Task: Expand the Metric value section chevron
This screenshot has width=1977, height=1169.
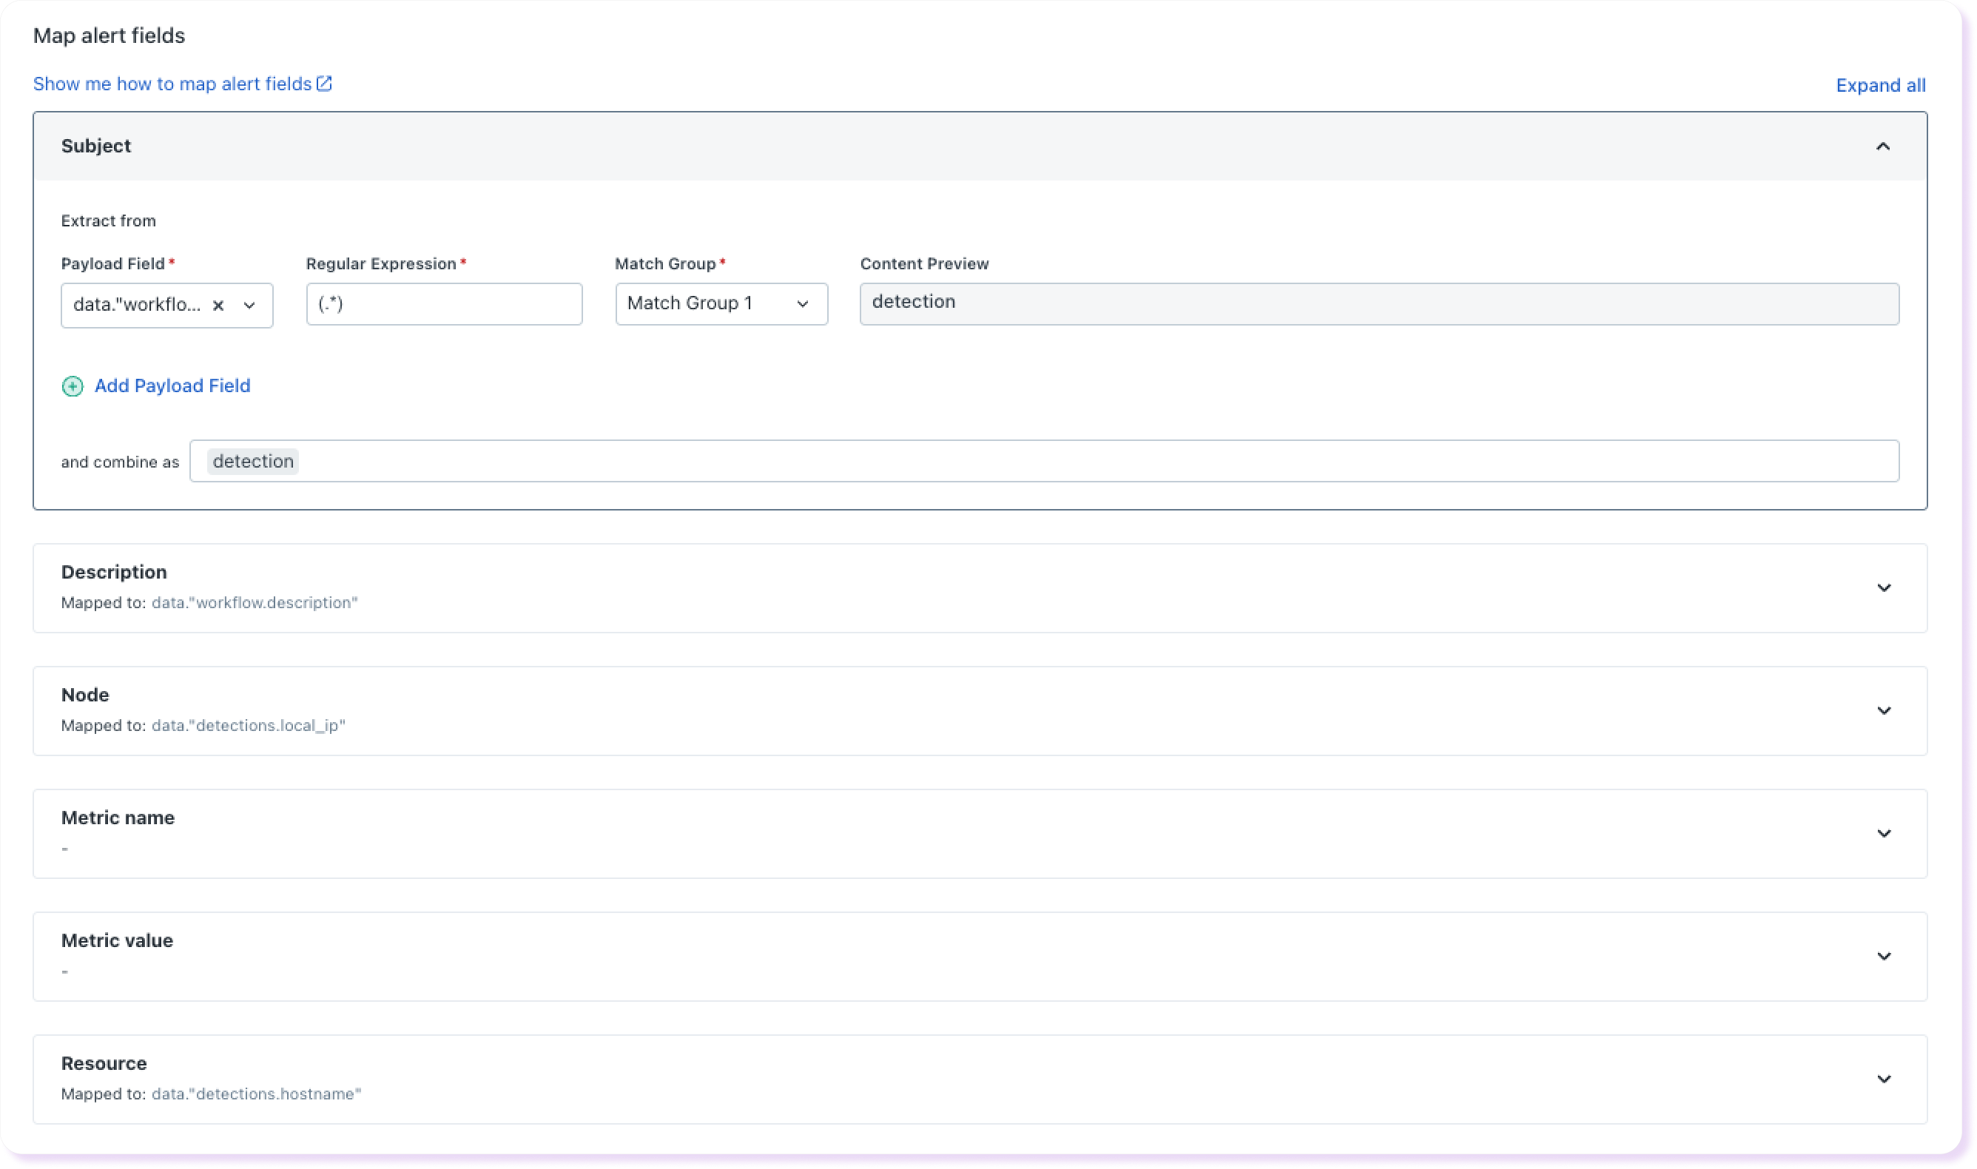Action: 1883,957
